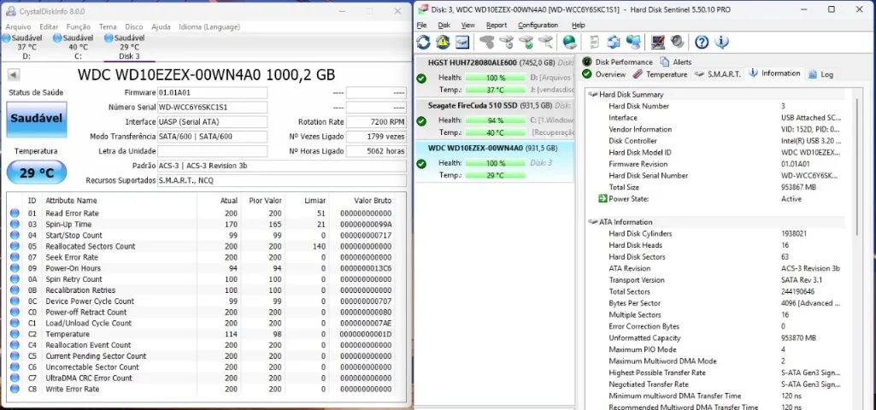Open the Tema menu
Image resolution: width=876 pixels, height=410 pixels.
pyautogui.click(x=108, y=26)
